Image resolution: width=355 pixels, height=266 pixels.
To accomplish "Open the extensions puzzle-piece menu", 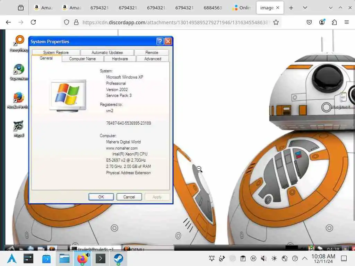I will pos(334,22).
